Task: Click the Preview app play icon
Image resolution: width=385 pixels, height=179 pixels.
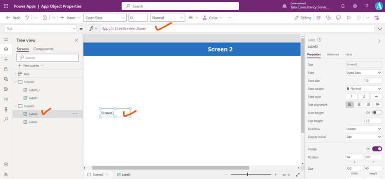Action: 348,18
